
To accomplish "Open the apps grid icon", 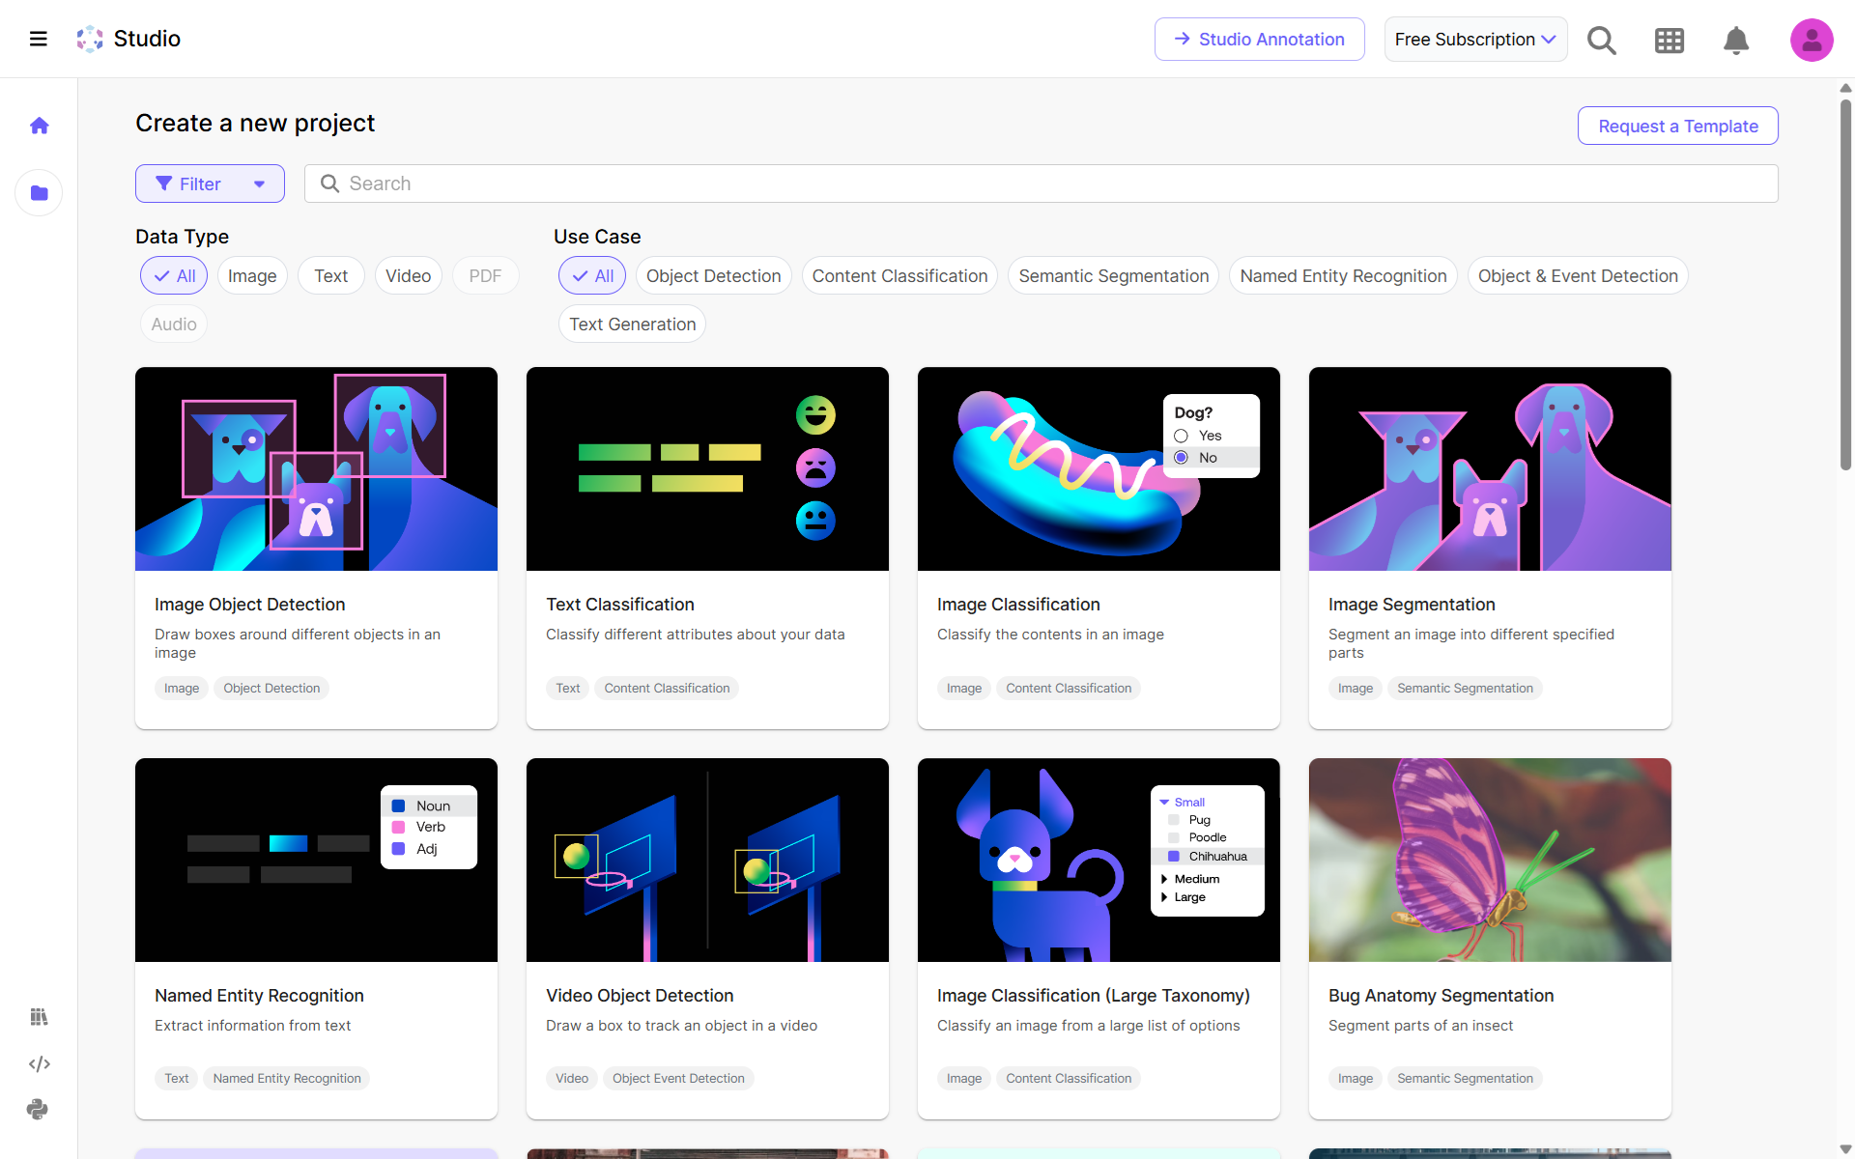I will coord(1669,40).
